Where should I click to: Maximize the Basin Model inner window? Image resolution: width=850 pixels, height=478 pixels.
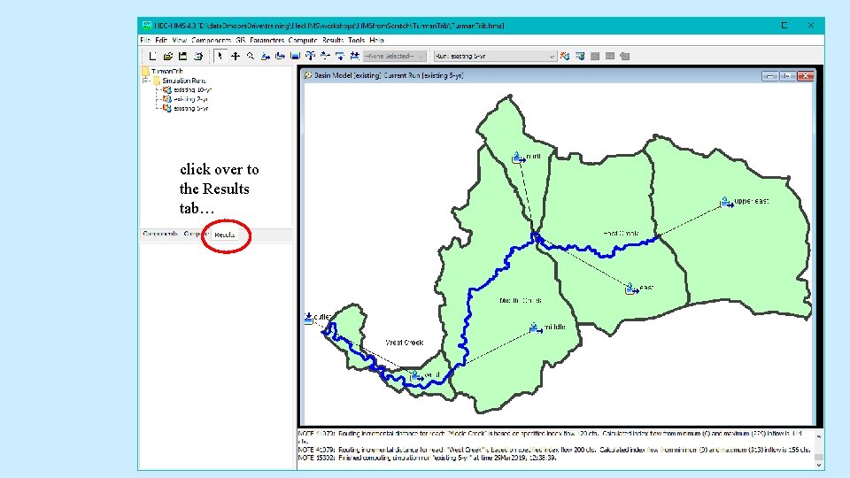point(787,76)
